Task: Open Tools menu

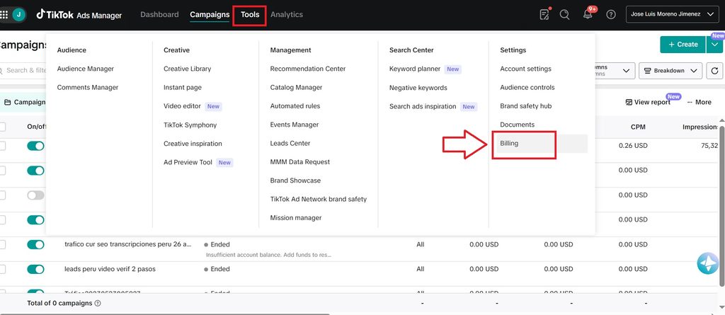Action: pyautogui.click(x=250, y=14)
